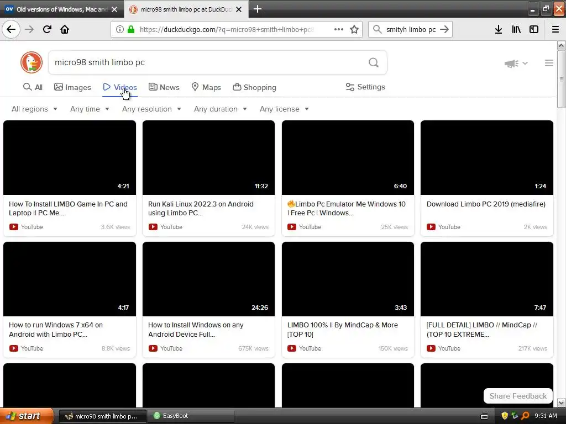Open page actions three-dots menu in address bar

[339, 29]
